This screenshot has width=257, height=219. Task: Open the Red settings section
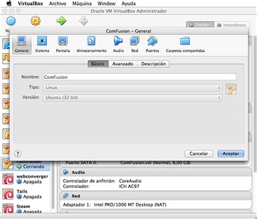(134, 45)
